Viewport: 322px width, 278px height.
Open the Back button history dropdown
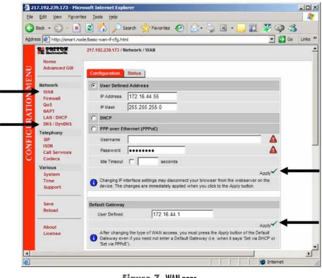(49, 28)
